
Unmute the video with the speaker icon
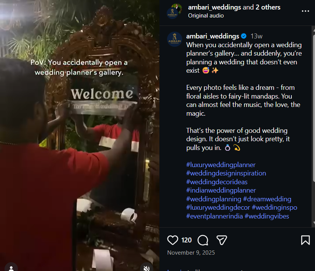(147, 268)
